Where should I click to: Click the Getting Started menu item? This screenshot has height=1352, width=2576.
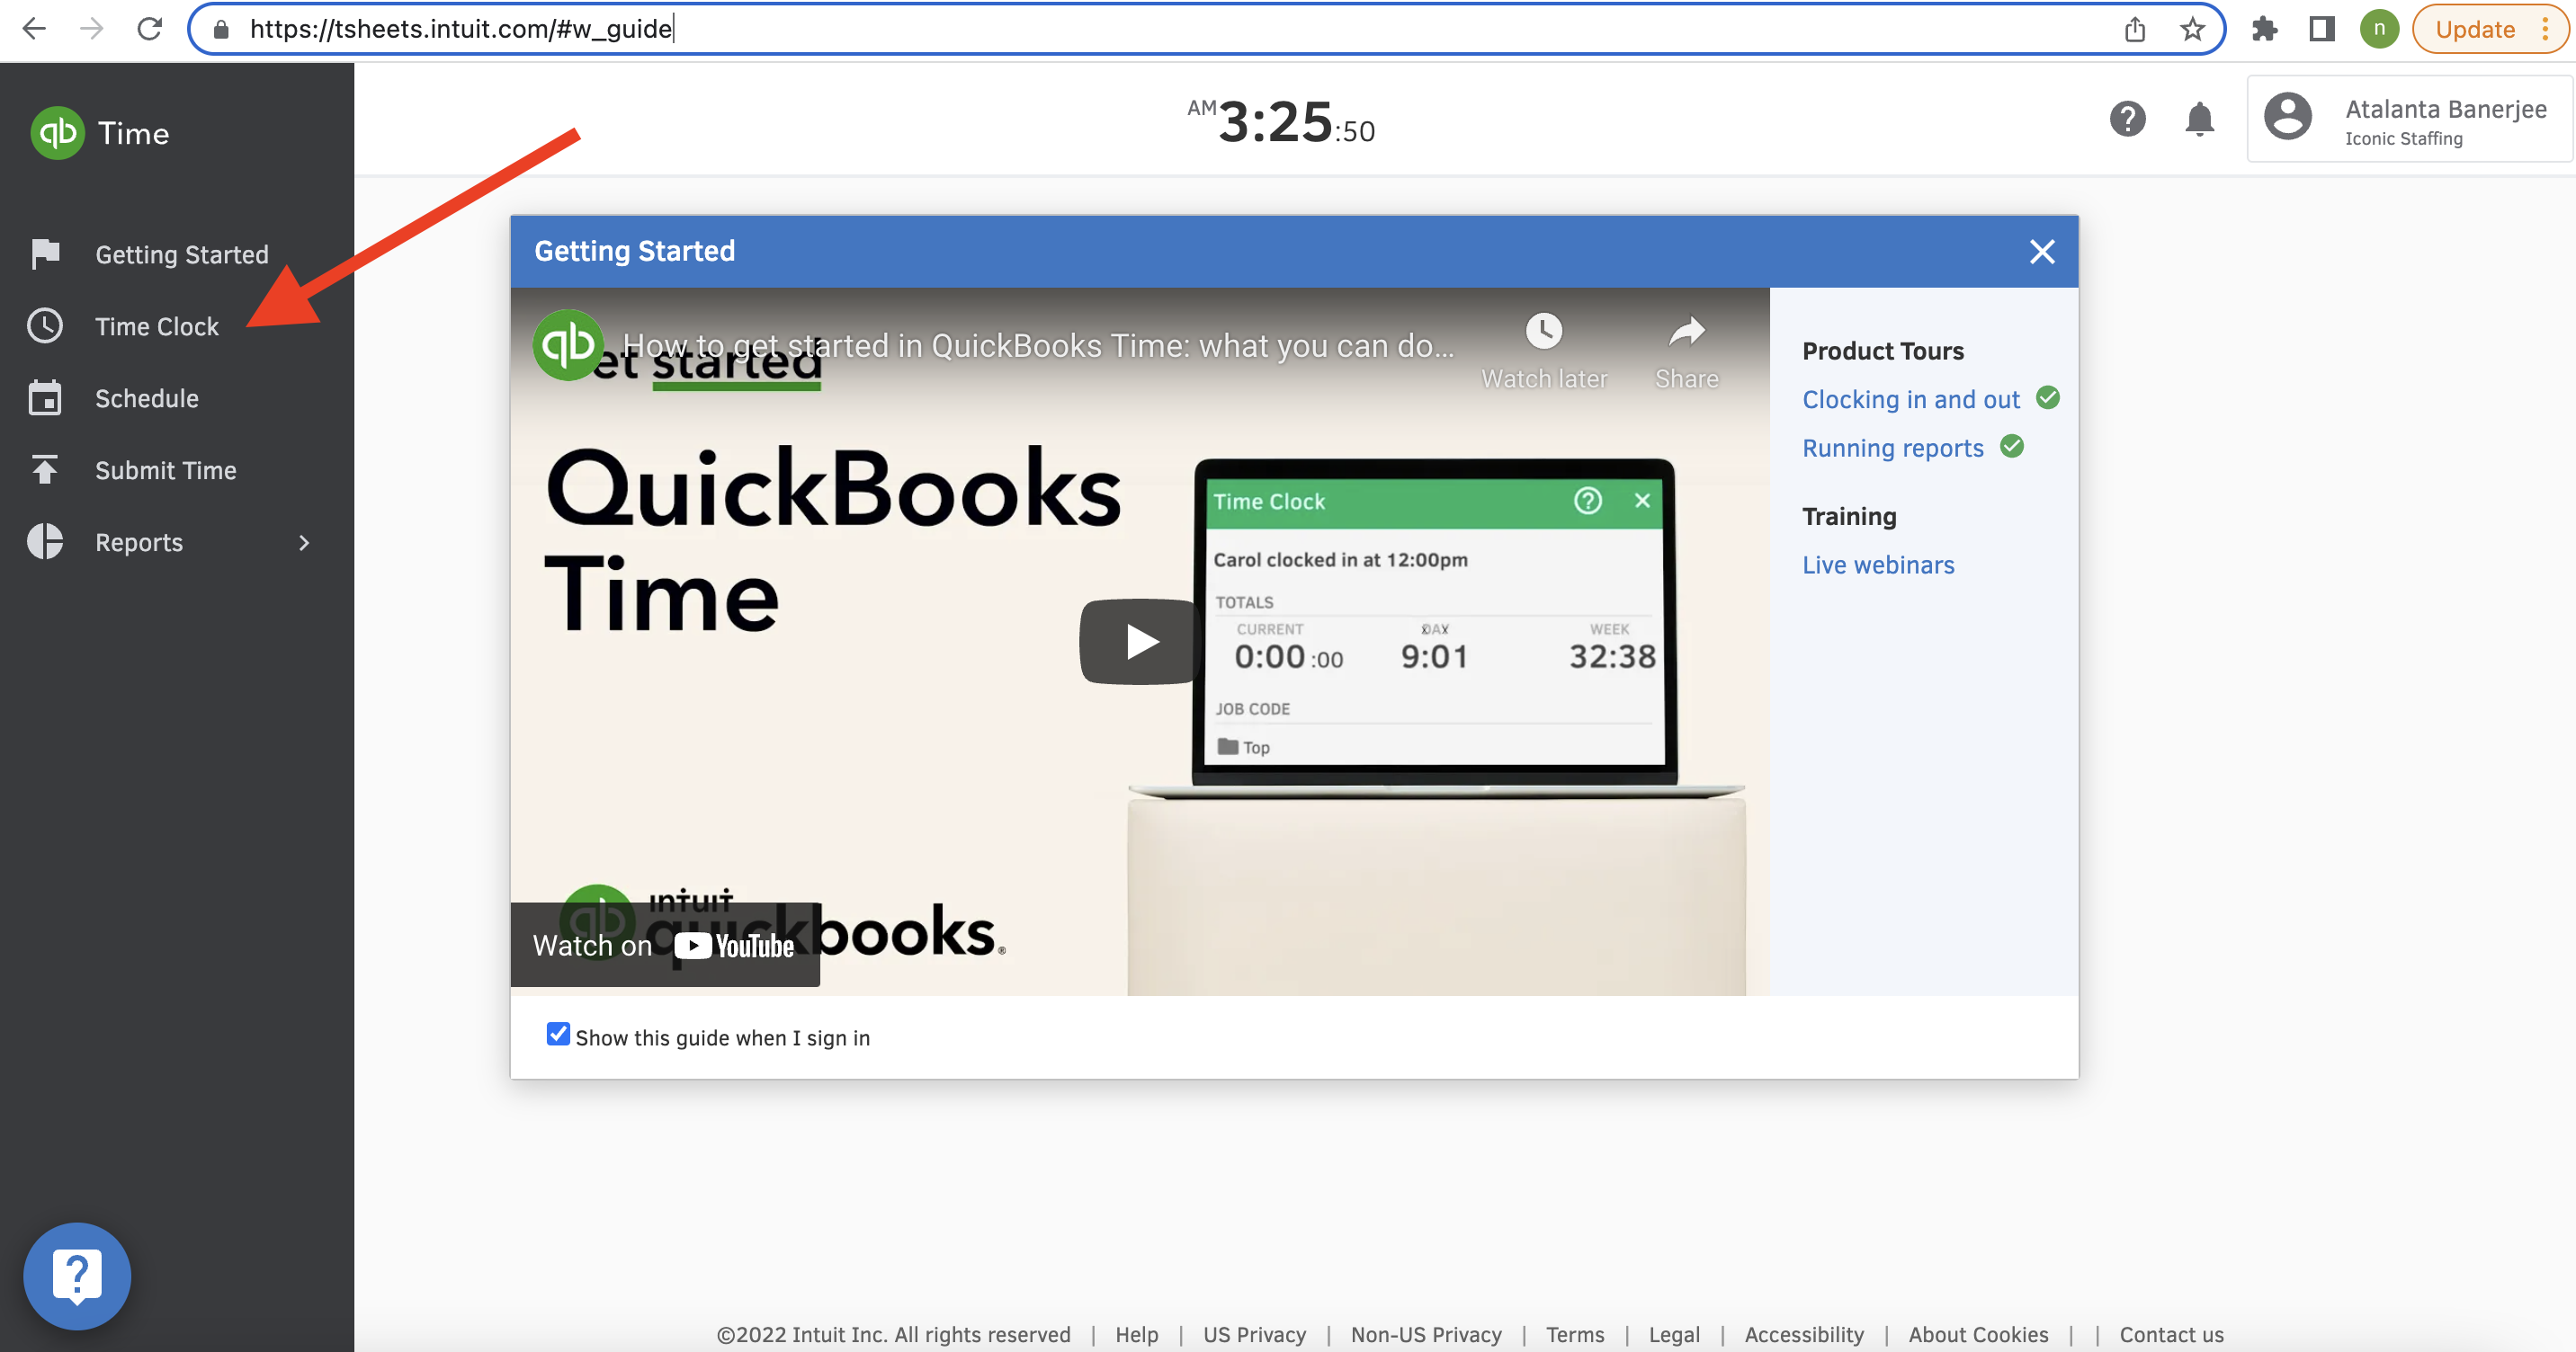coord(183,253)
